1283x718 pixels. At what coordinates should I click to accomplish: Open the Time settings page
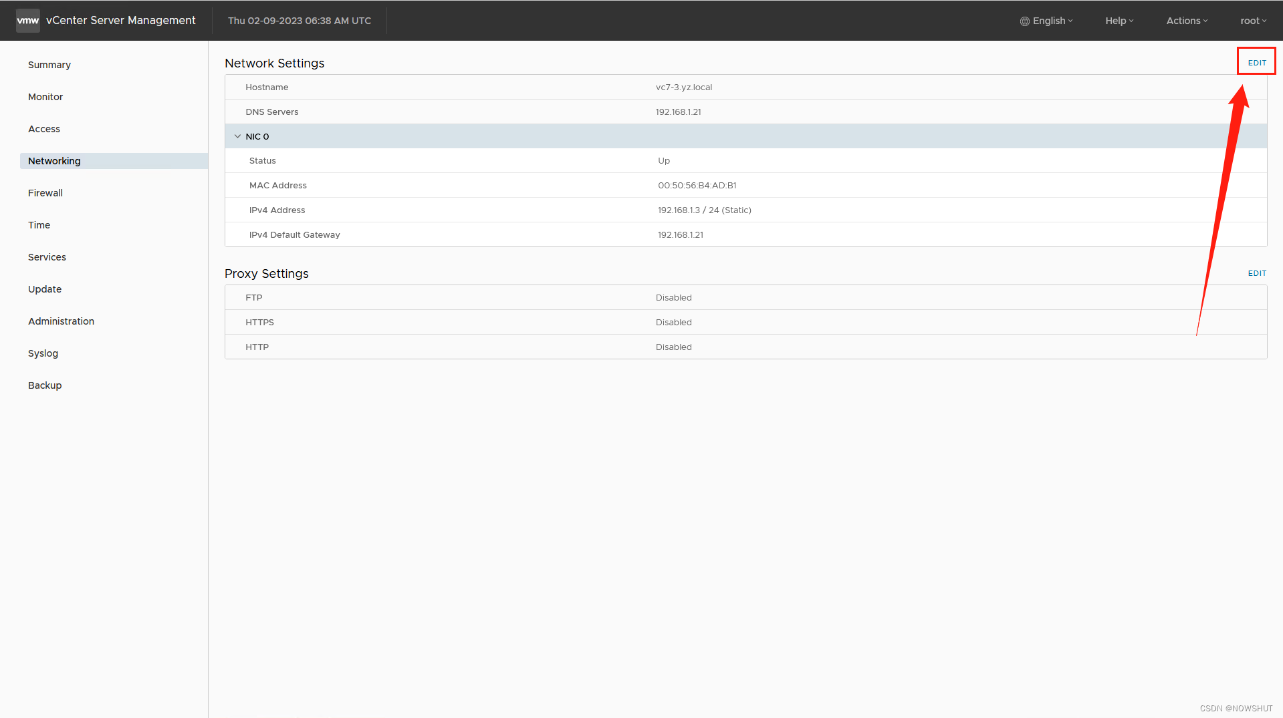tap(39, 225)
